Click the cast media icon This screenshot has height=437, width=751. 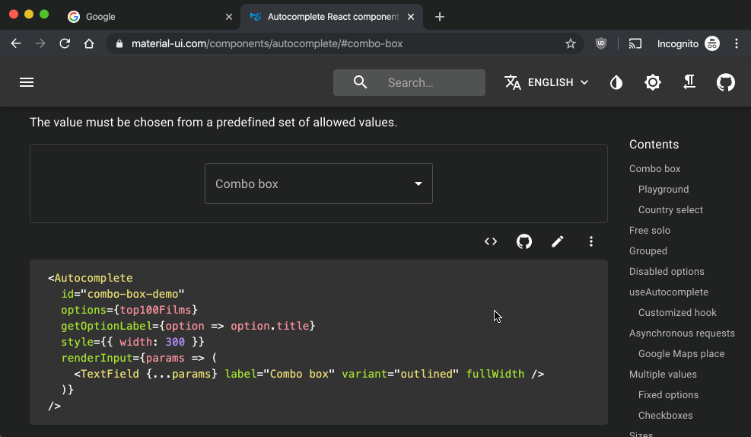635,43
